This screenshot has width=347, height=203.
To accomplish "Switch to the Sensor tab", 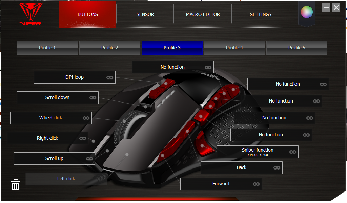I will tap(145, 14).
